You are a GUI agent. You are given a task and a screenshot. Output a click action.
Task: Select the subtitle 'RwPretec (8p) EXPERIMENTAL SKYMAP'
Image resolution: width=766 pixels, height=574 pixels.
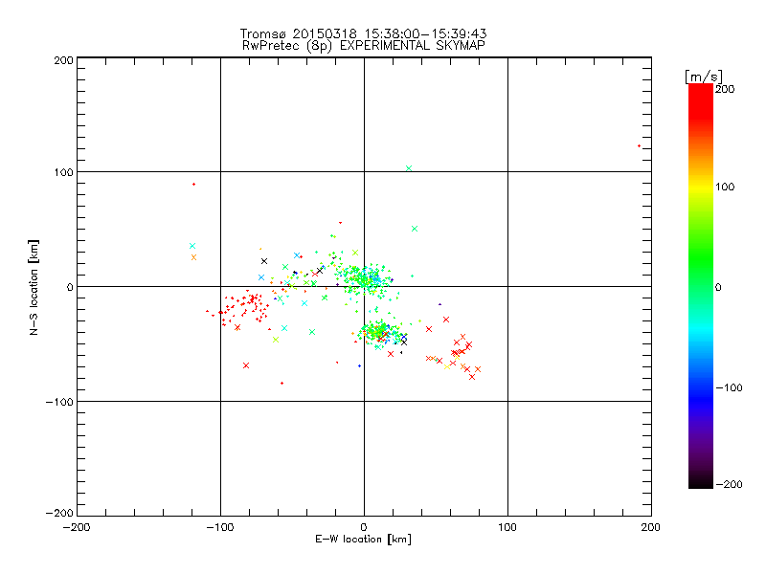coord(364,45)
